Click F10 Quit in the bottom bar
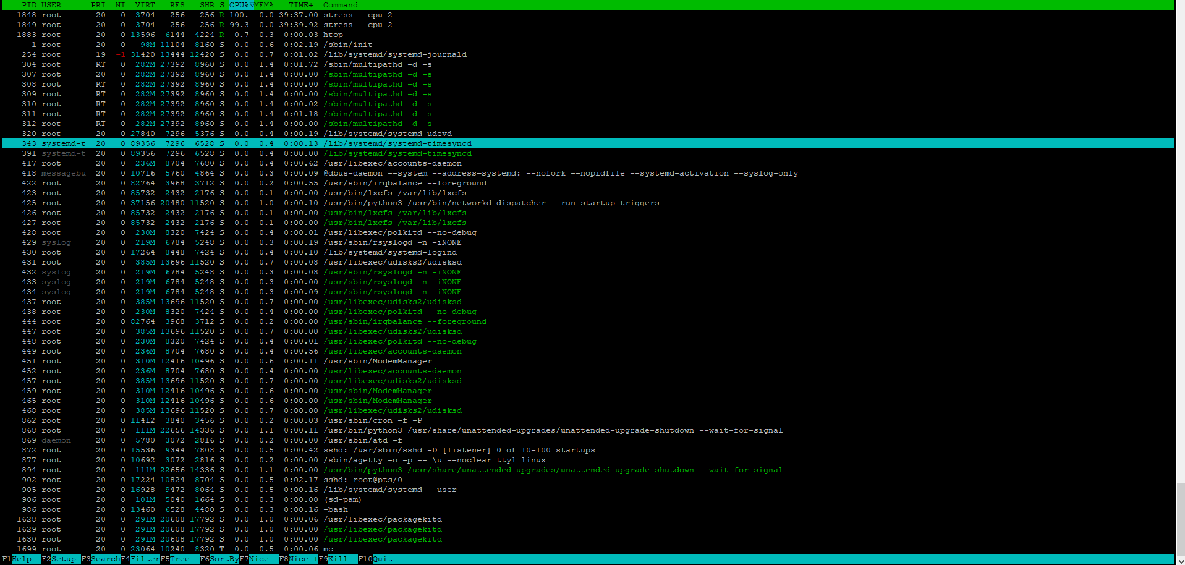This screenshot has width=1185, height=565. (375, 559)
